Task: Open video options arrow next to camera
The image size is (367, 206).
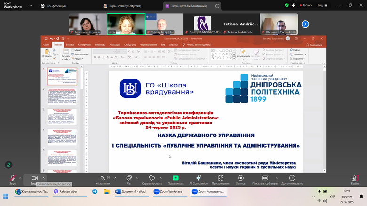Action: pyautogui.click(x=44, y=178)
